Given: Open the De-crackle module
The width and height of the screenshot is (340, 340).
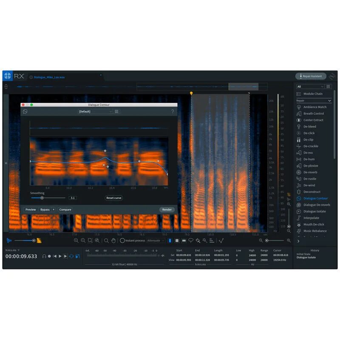Looking at the screenshot, I should pos(307,146).
